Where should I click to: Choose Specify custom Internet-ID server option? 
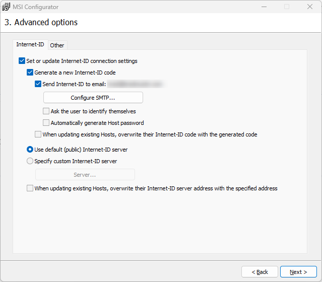click(x=30, y=161)
